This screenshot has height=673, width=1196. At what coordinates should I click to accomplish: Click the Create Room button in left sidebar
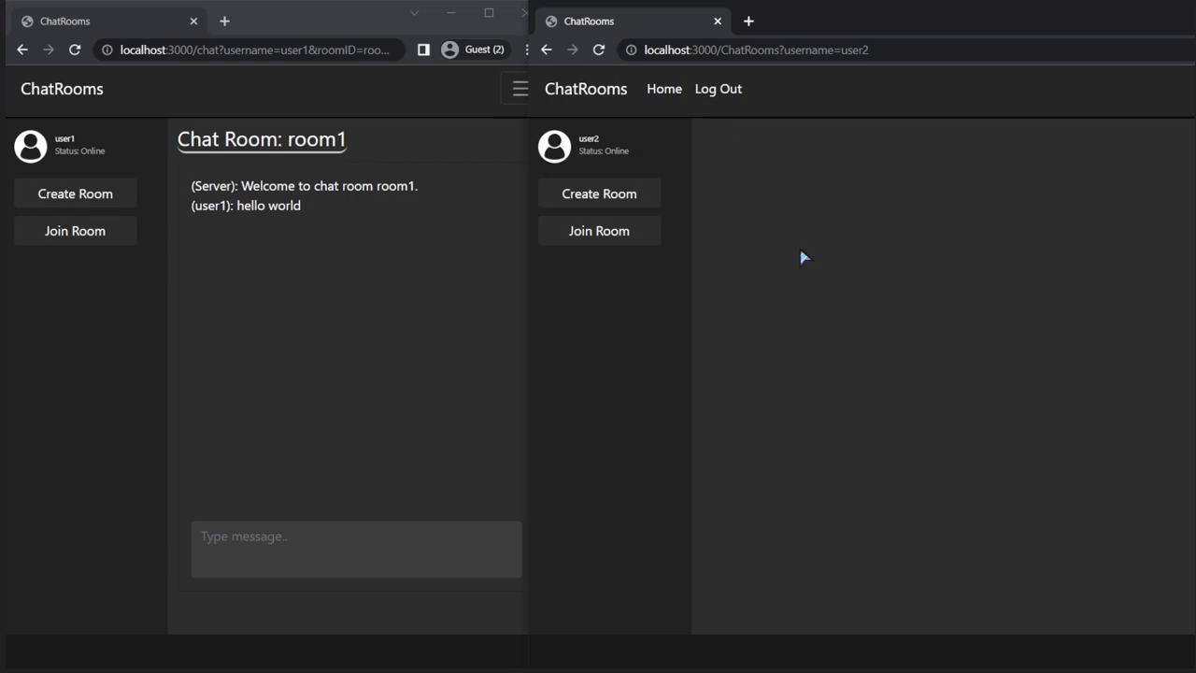point(75,193)
